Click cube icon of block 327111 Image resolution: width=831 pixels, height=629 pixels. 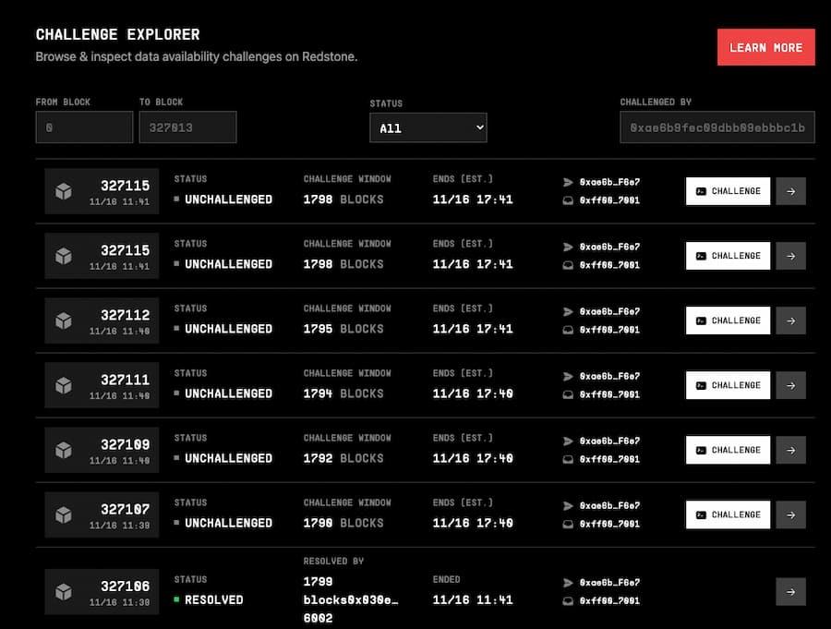(64, 385)
